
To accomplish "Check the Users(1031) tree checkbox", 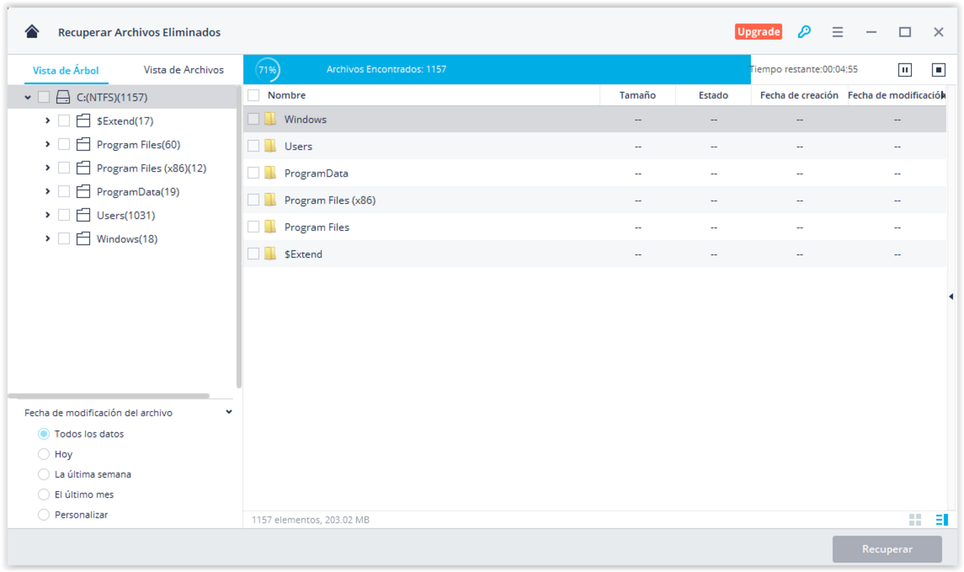I will pyautogui.click(x=64, y=215).
